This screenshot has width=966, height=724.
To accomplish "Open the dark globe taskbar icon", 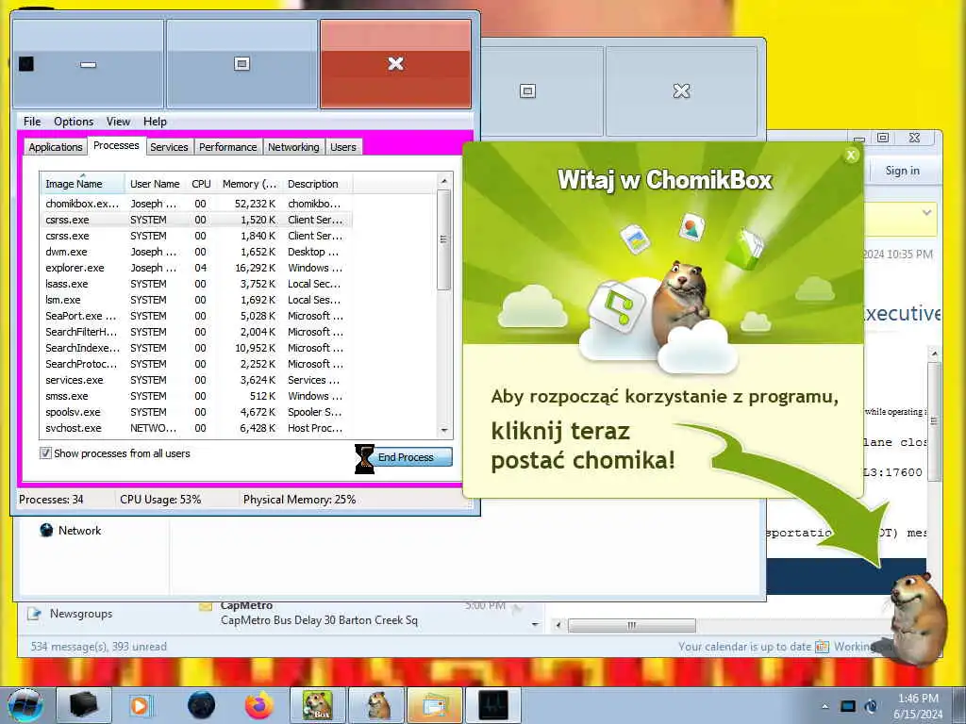I will (x=202, y=705).
